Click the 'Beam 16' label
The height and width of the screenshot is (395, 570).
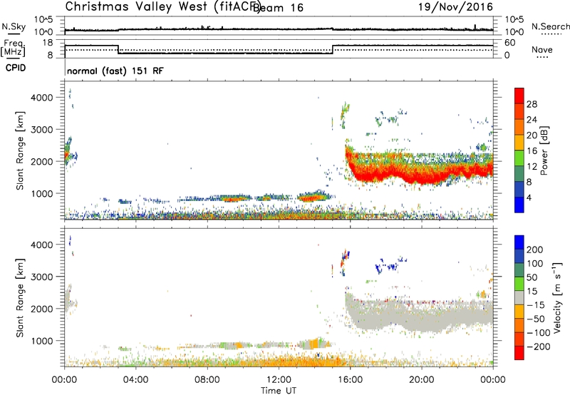pos(279,8)
